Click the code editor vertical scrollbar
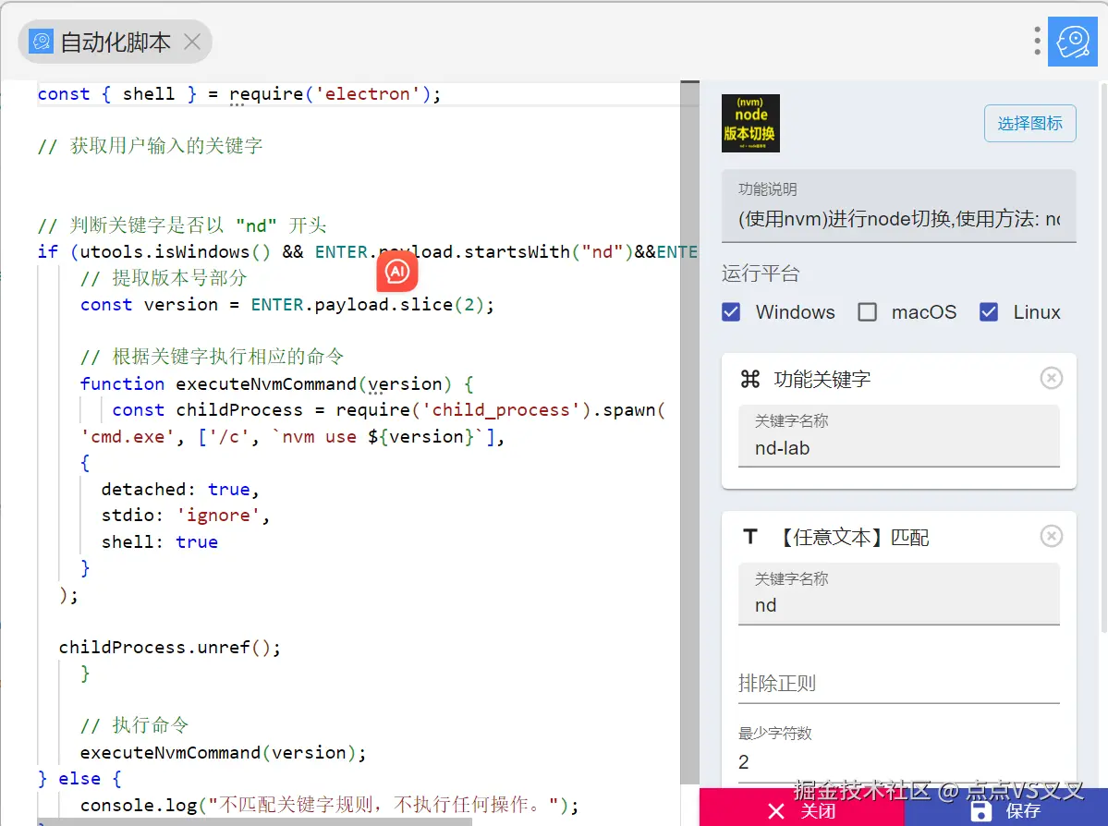 [x=689, y=431]
